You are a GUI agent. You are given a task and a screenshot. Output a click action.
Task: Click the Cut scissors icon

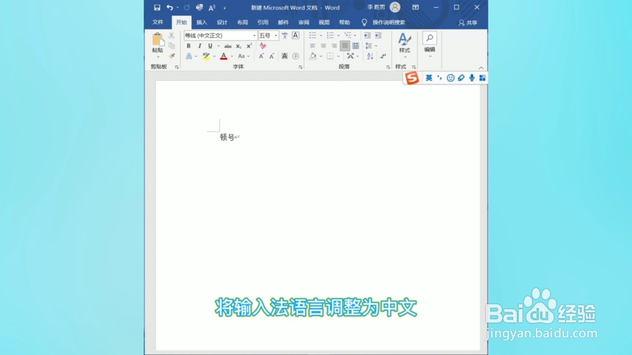click(x=171, y=35)
